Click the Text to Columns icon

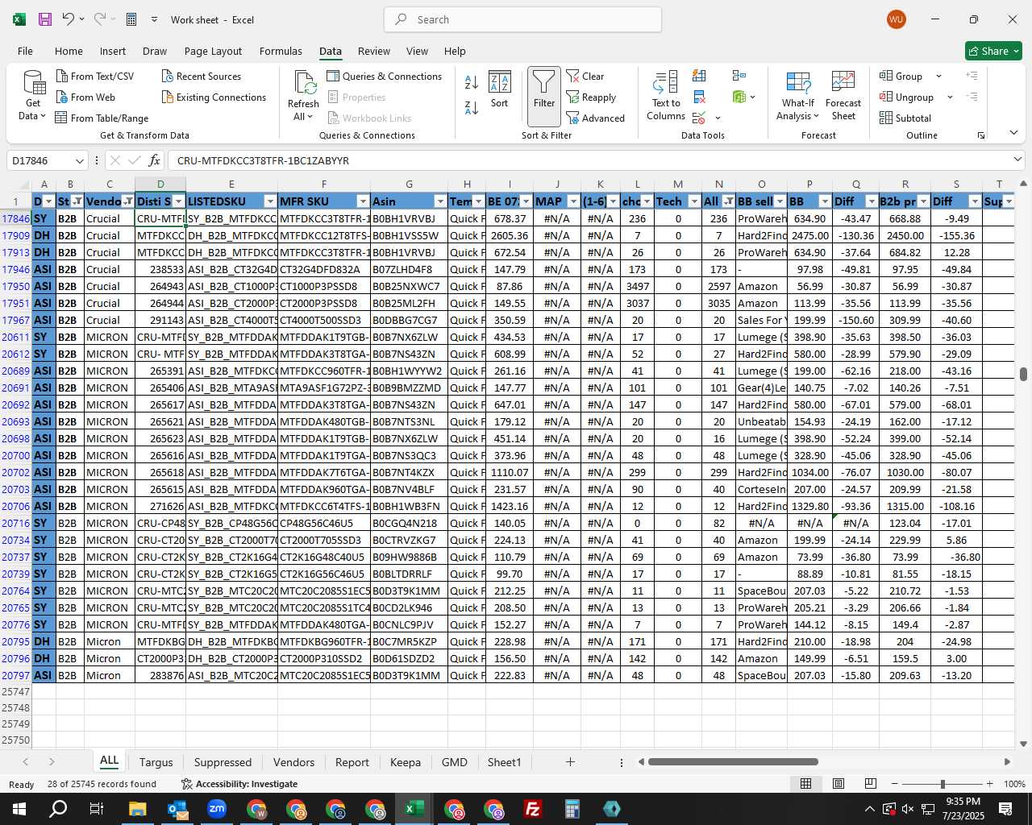coord(666,82)
